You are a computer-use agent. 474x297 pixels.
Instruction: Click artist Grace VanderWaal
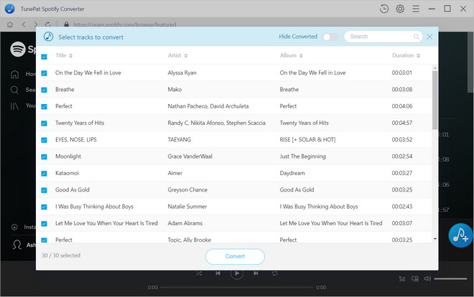click(x=190, y=156)
